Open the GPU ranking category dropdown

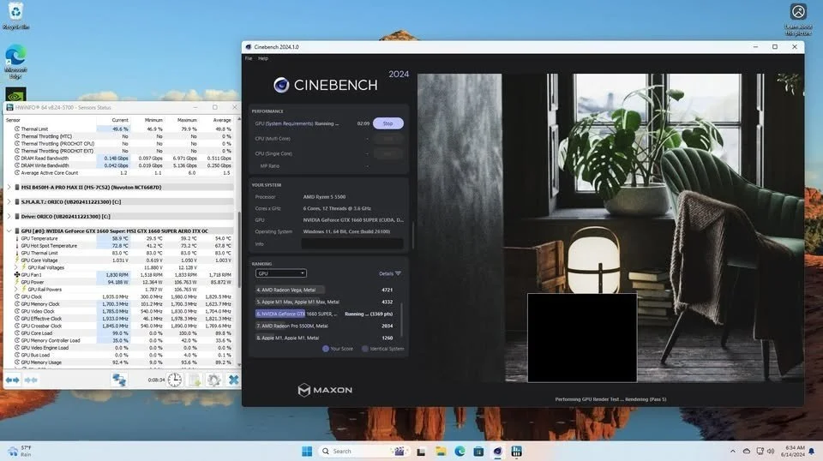click(281, 273)
